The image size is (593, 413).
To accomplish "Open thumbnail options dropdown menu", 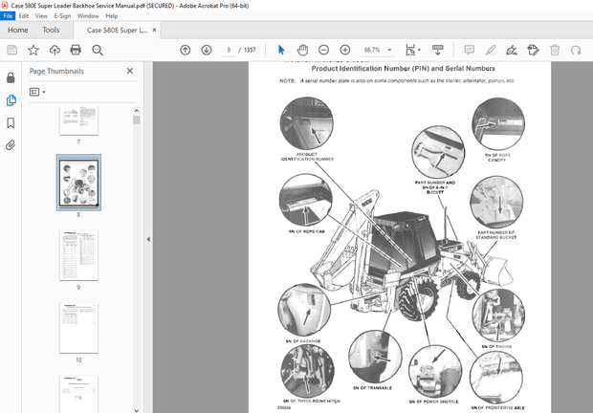I will [x=37, y=92].
